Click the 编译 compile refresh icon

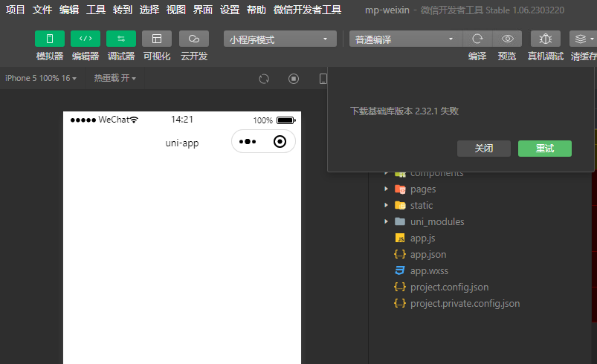pos(477,39)
